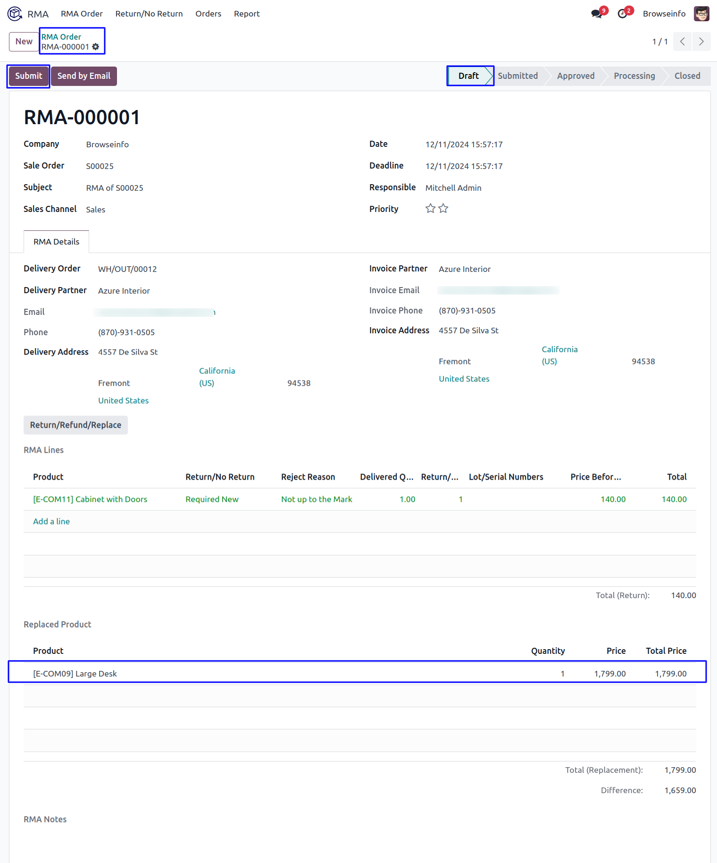Open the Report menu
The image size is (717, 863).
point(247,14)
